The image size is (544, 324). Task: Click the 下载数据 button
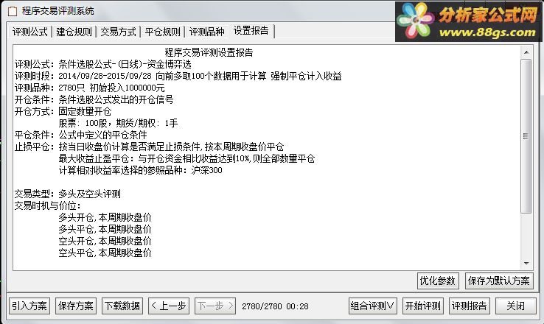[x=122, y=306]
